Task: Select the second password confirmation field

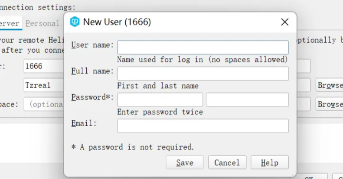Action: tap(247, 100)
